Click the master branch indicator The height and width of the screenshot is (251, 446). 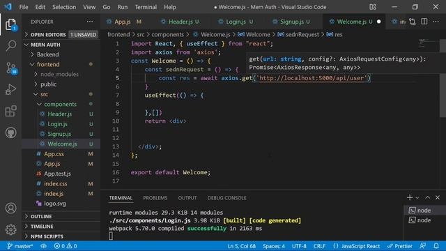20,246
